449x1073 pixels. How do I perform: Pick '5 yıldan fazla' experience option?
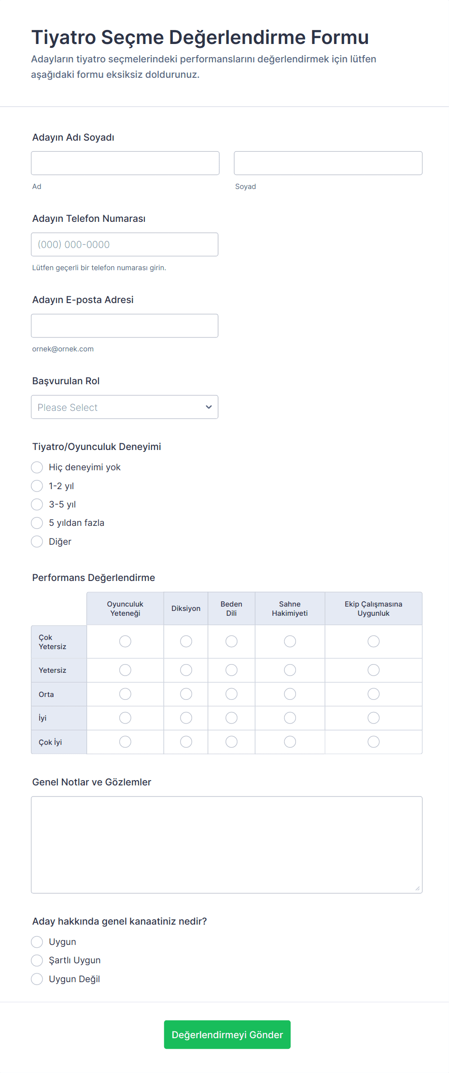[x=37, y=523]
